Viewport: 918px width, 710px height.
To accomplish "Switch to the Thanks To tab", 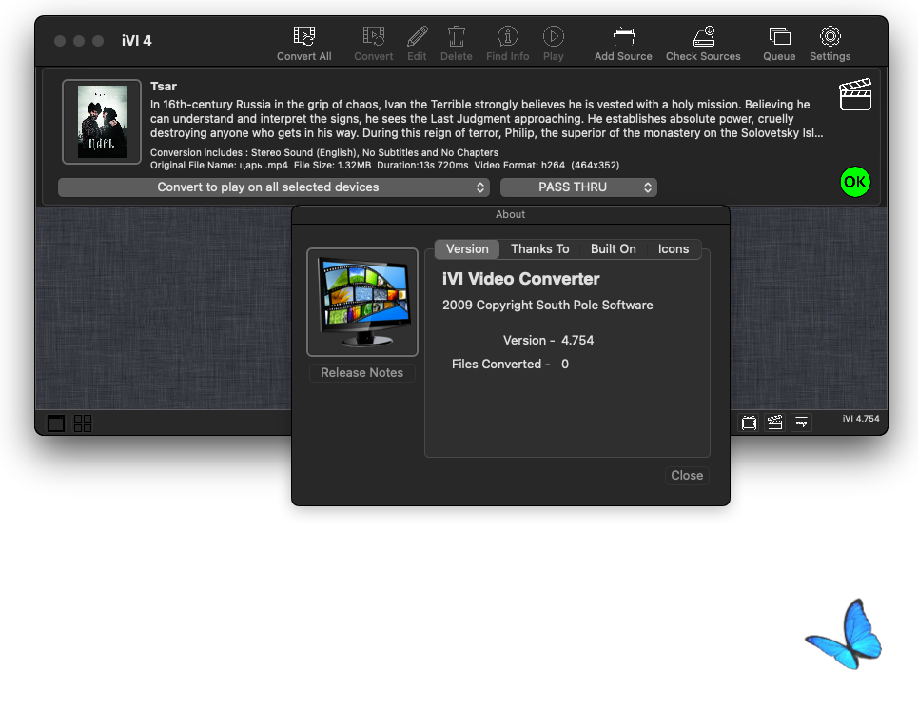I will pyautogui.click(x=539, y=249).
